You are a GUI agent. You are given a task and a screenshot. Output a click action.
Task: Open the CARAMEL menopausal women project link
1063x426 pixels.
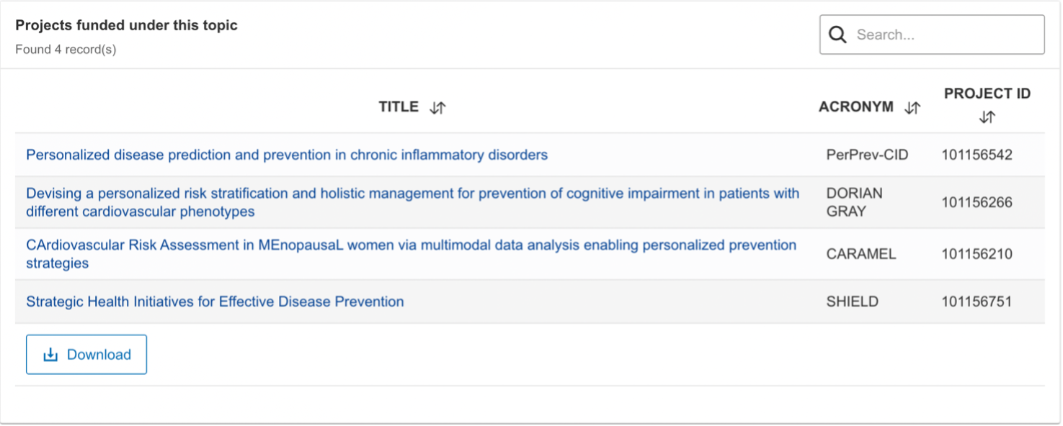click(411, 254)
